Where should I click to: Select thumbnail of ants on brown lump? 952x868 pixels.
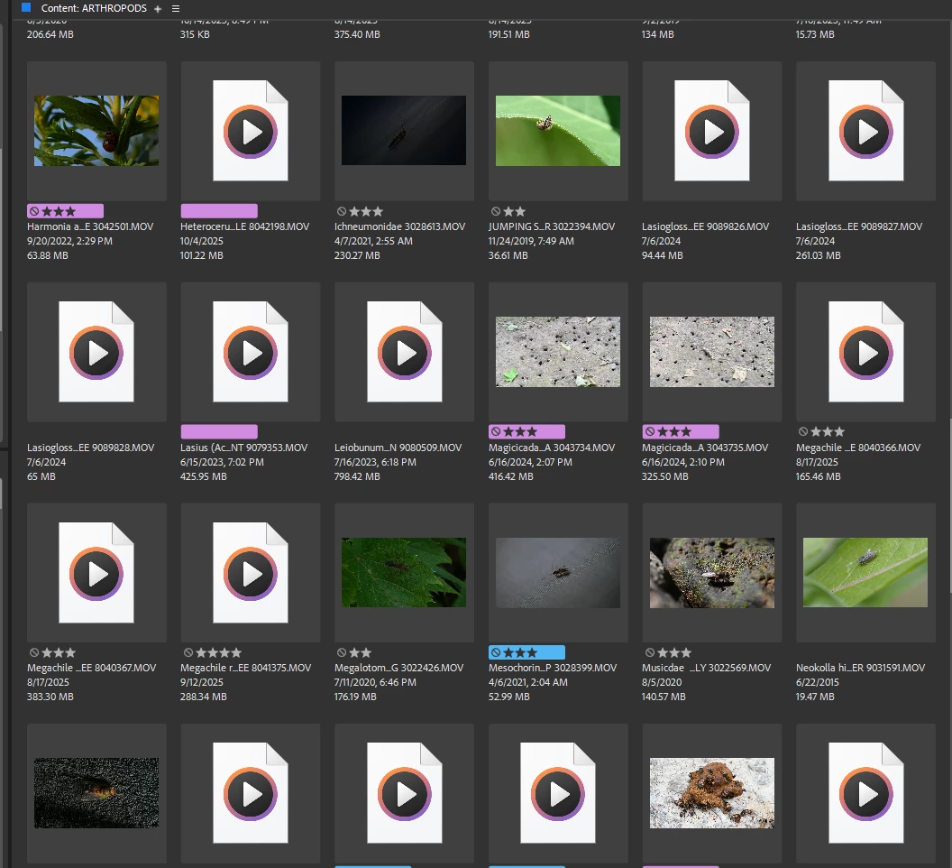coord(712,793)
